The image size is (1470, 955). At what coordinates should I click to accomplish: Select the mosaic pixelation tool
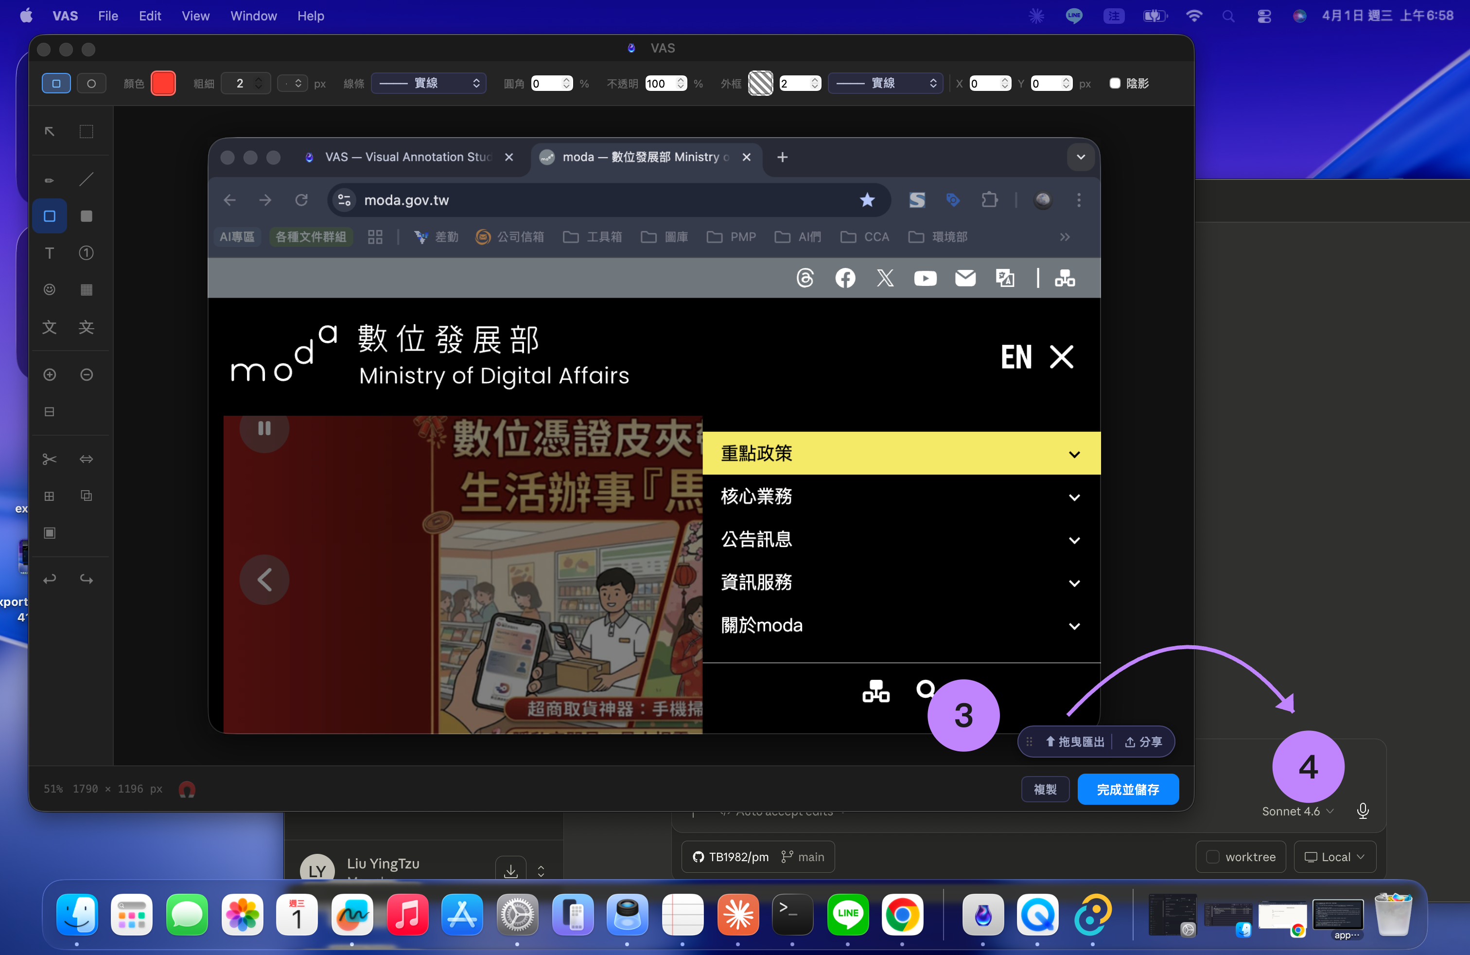(87, 289)
